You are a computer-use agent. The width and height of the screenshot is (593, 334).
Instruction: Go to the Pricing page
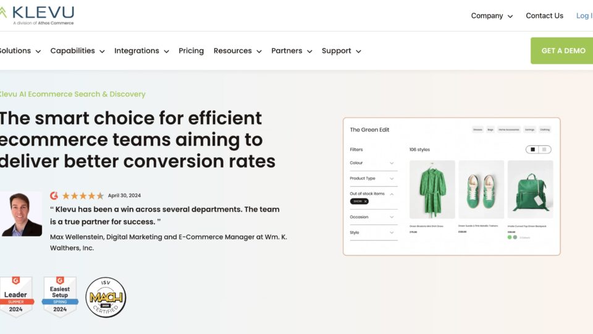coord(191,51)
